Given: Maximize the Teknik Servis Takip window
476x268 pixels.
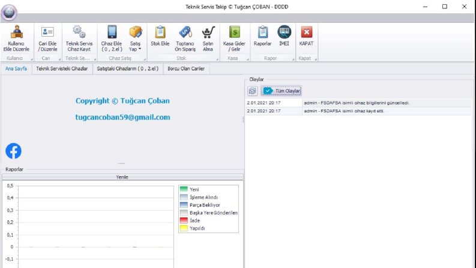Looking at the screenshot, I should pos(445,7).
